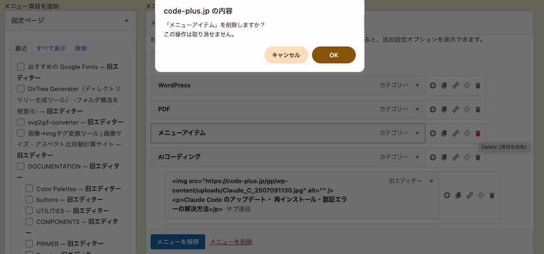
Task: Click the add (plus) icon on WordPress row
Action: tap(432, 85)
